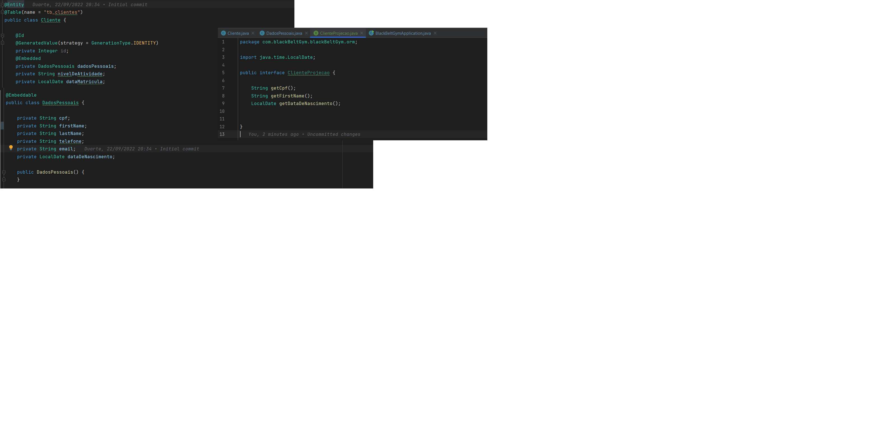
Task: Close the Cliente.java tab
Action: 253,33
